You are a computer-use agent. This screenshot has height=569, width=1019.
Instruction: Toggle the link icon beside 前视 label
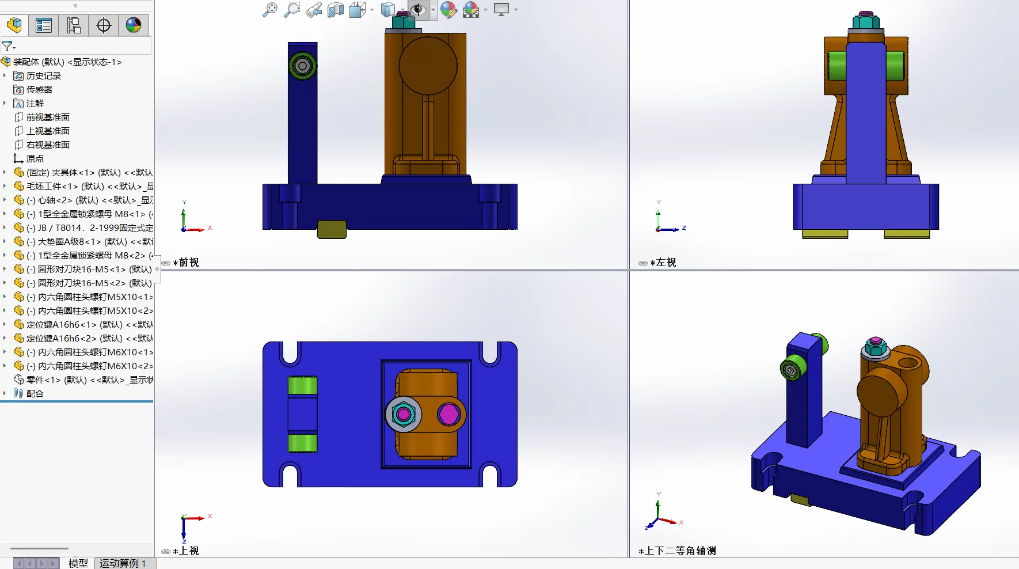click(166, 263)
